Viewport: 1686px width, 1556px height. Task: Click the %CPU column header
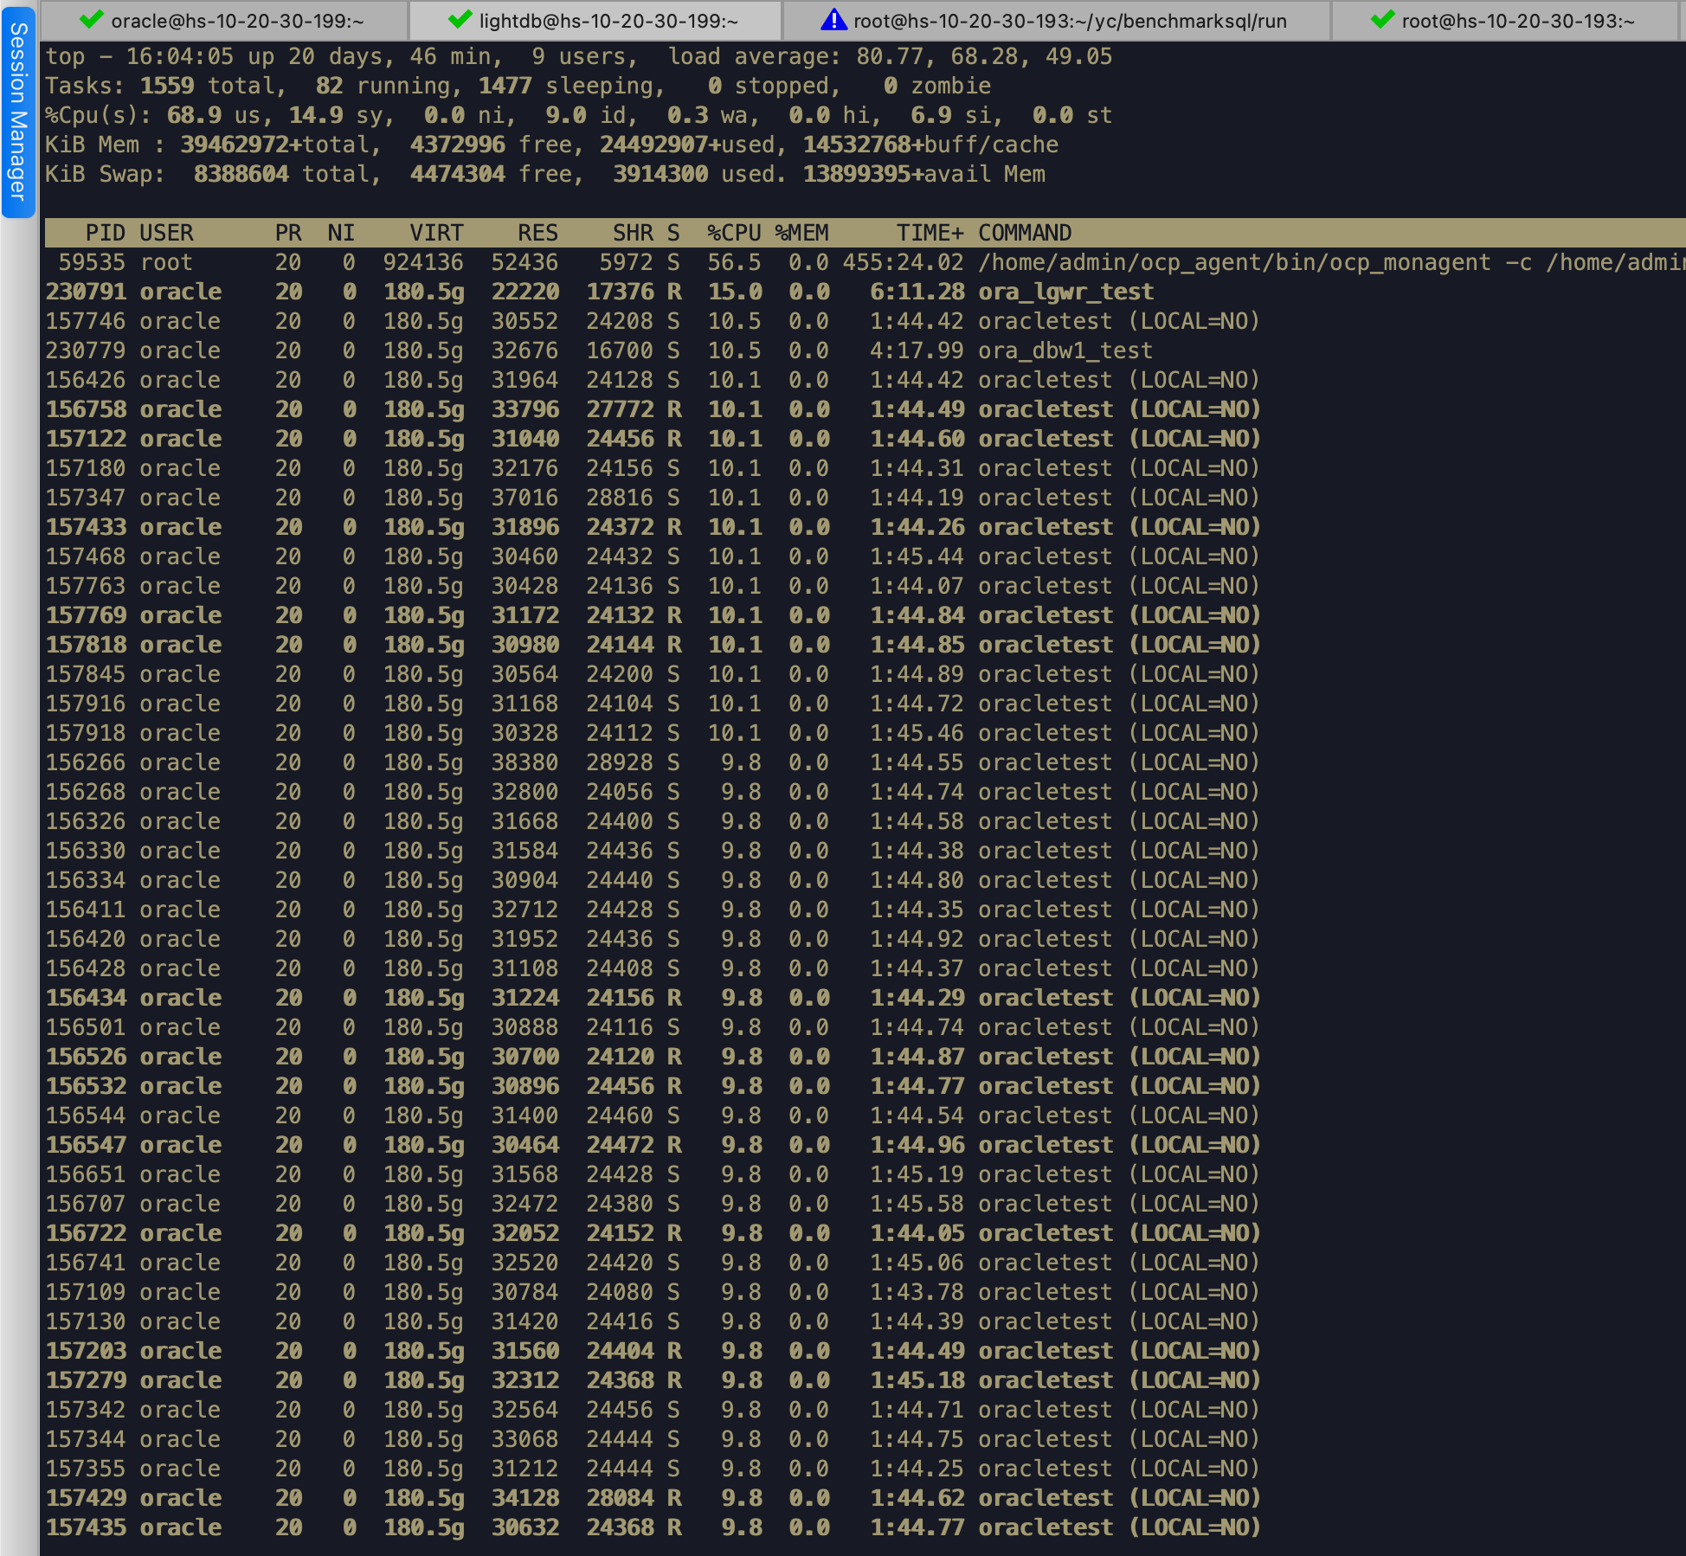tap(733, 232)
